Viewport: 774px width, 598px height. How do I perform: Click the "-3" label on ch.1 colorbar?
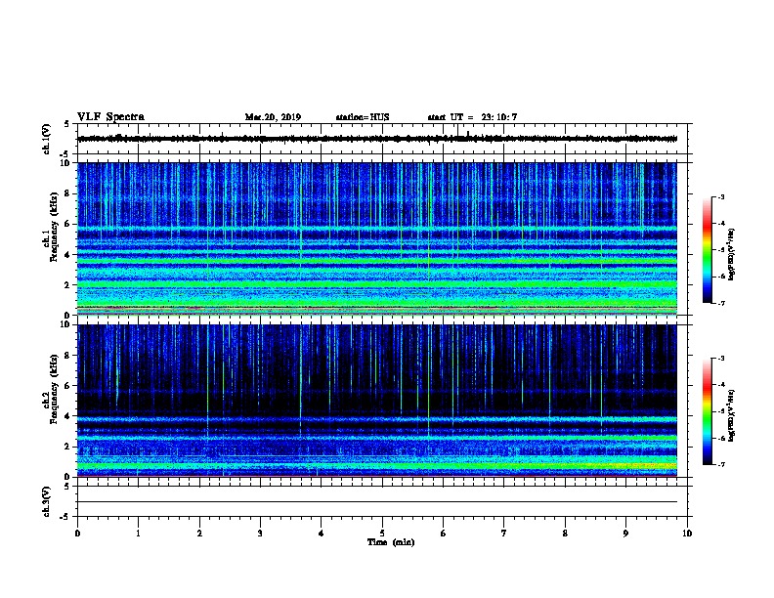pyautogui.click(x=721, y=197)
